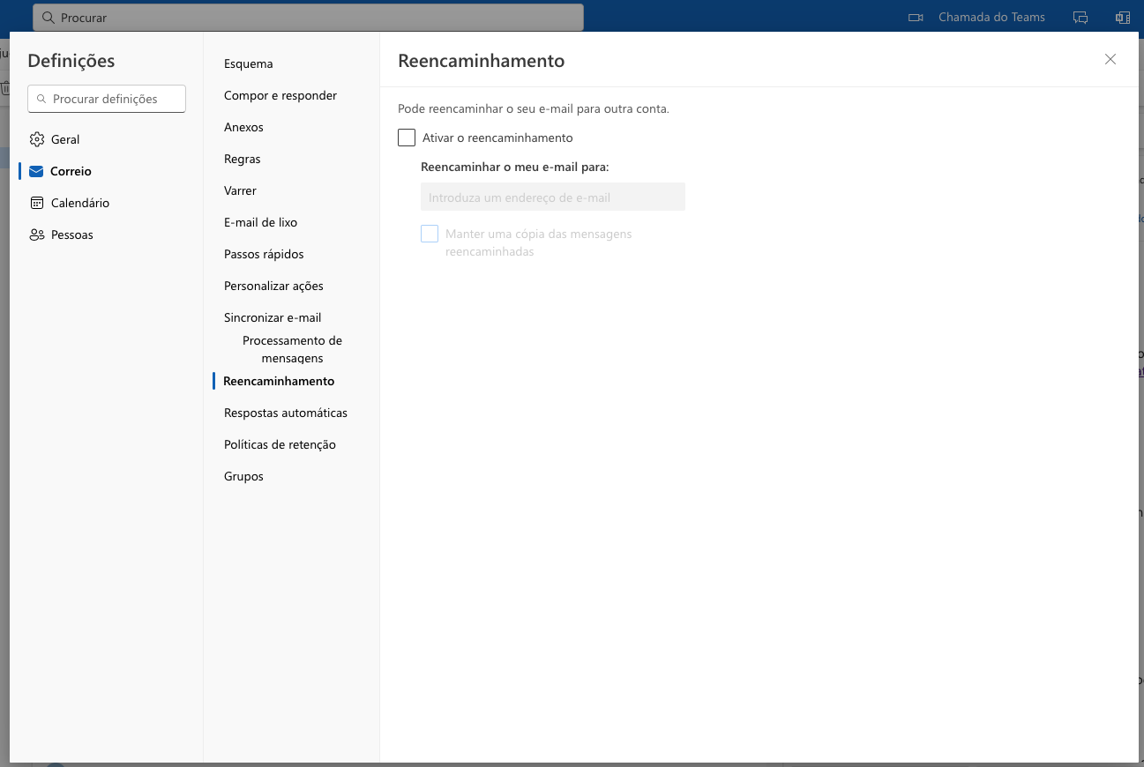The width and height of the screenshot is (1144, 767).
Task: Open the Esquema settings section
Action: [x=249, y=63]
